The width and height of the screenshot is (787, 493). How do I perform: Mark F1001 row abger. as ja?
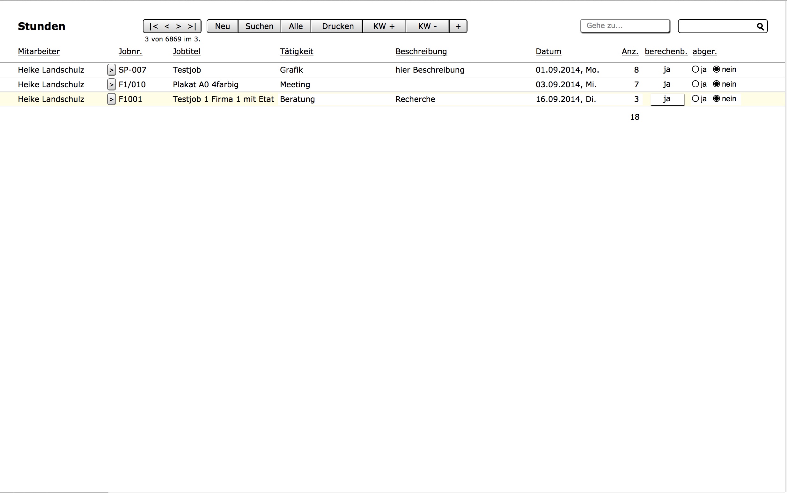(x=695, y=99)
